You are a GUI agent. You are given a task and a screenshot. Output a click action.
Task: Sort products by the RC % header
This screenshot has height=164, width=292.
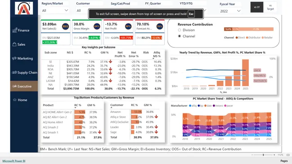coord(78,105)
